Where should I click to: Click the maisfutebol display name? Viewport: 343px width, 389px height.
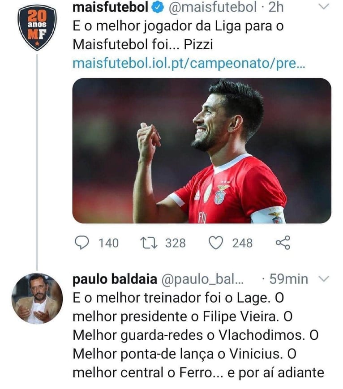point(110,7)
